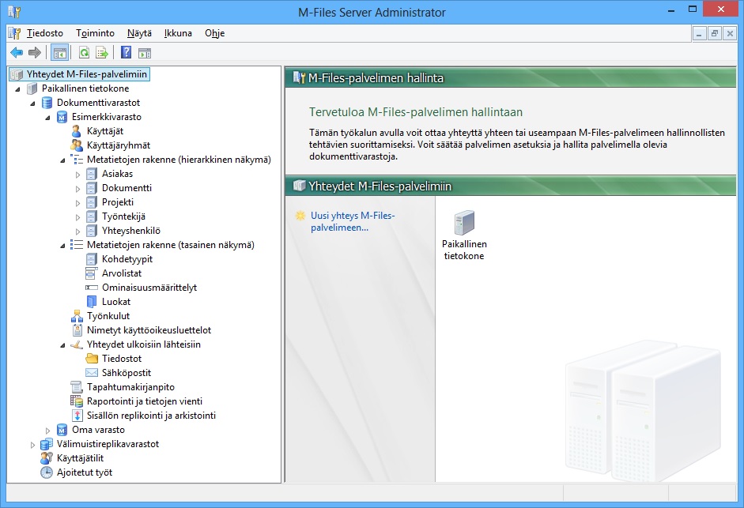Click the Back arrow toolbar icon
This screenshot has height=508, width=744.
[x=17, y=53]
